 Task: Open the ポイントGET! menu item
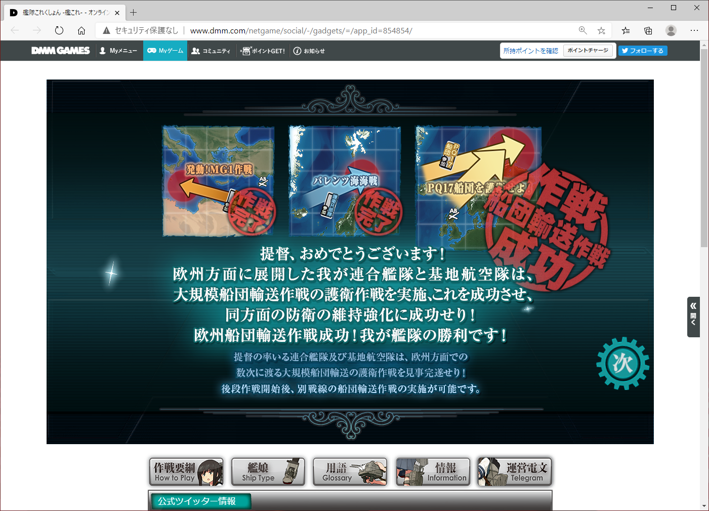pos(263,51)
